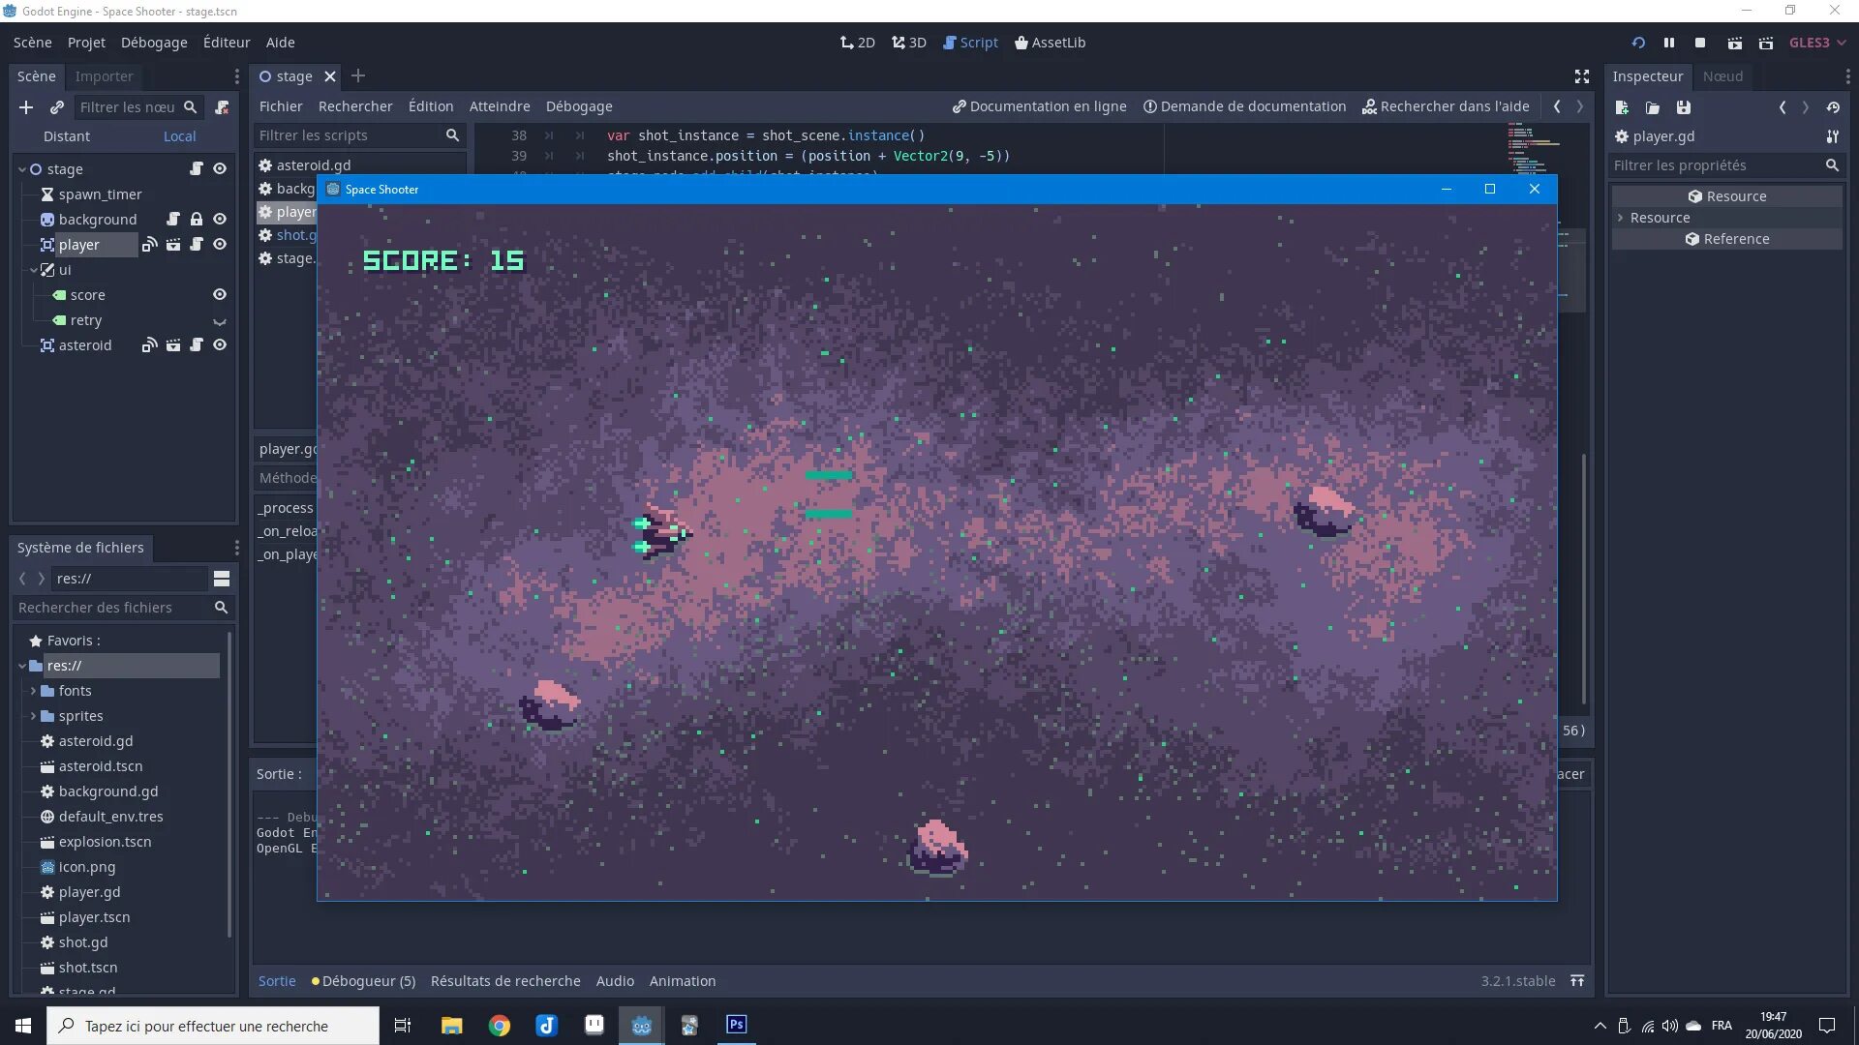Open Scene dock options menu dots
The height and width of the screenshot is (1045, 1859).
point(236,76)
